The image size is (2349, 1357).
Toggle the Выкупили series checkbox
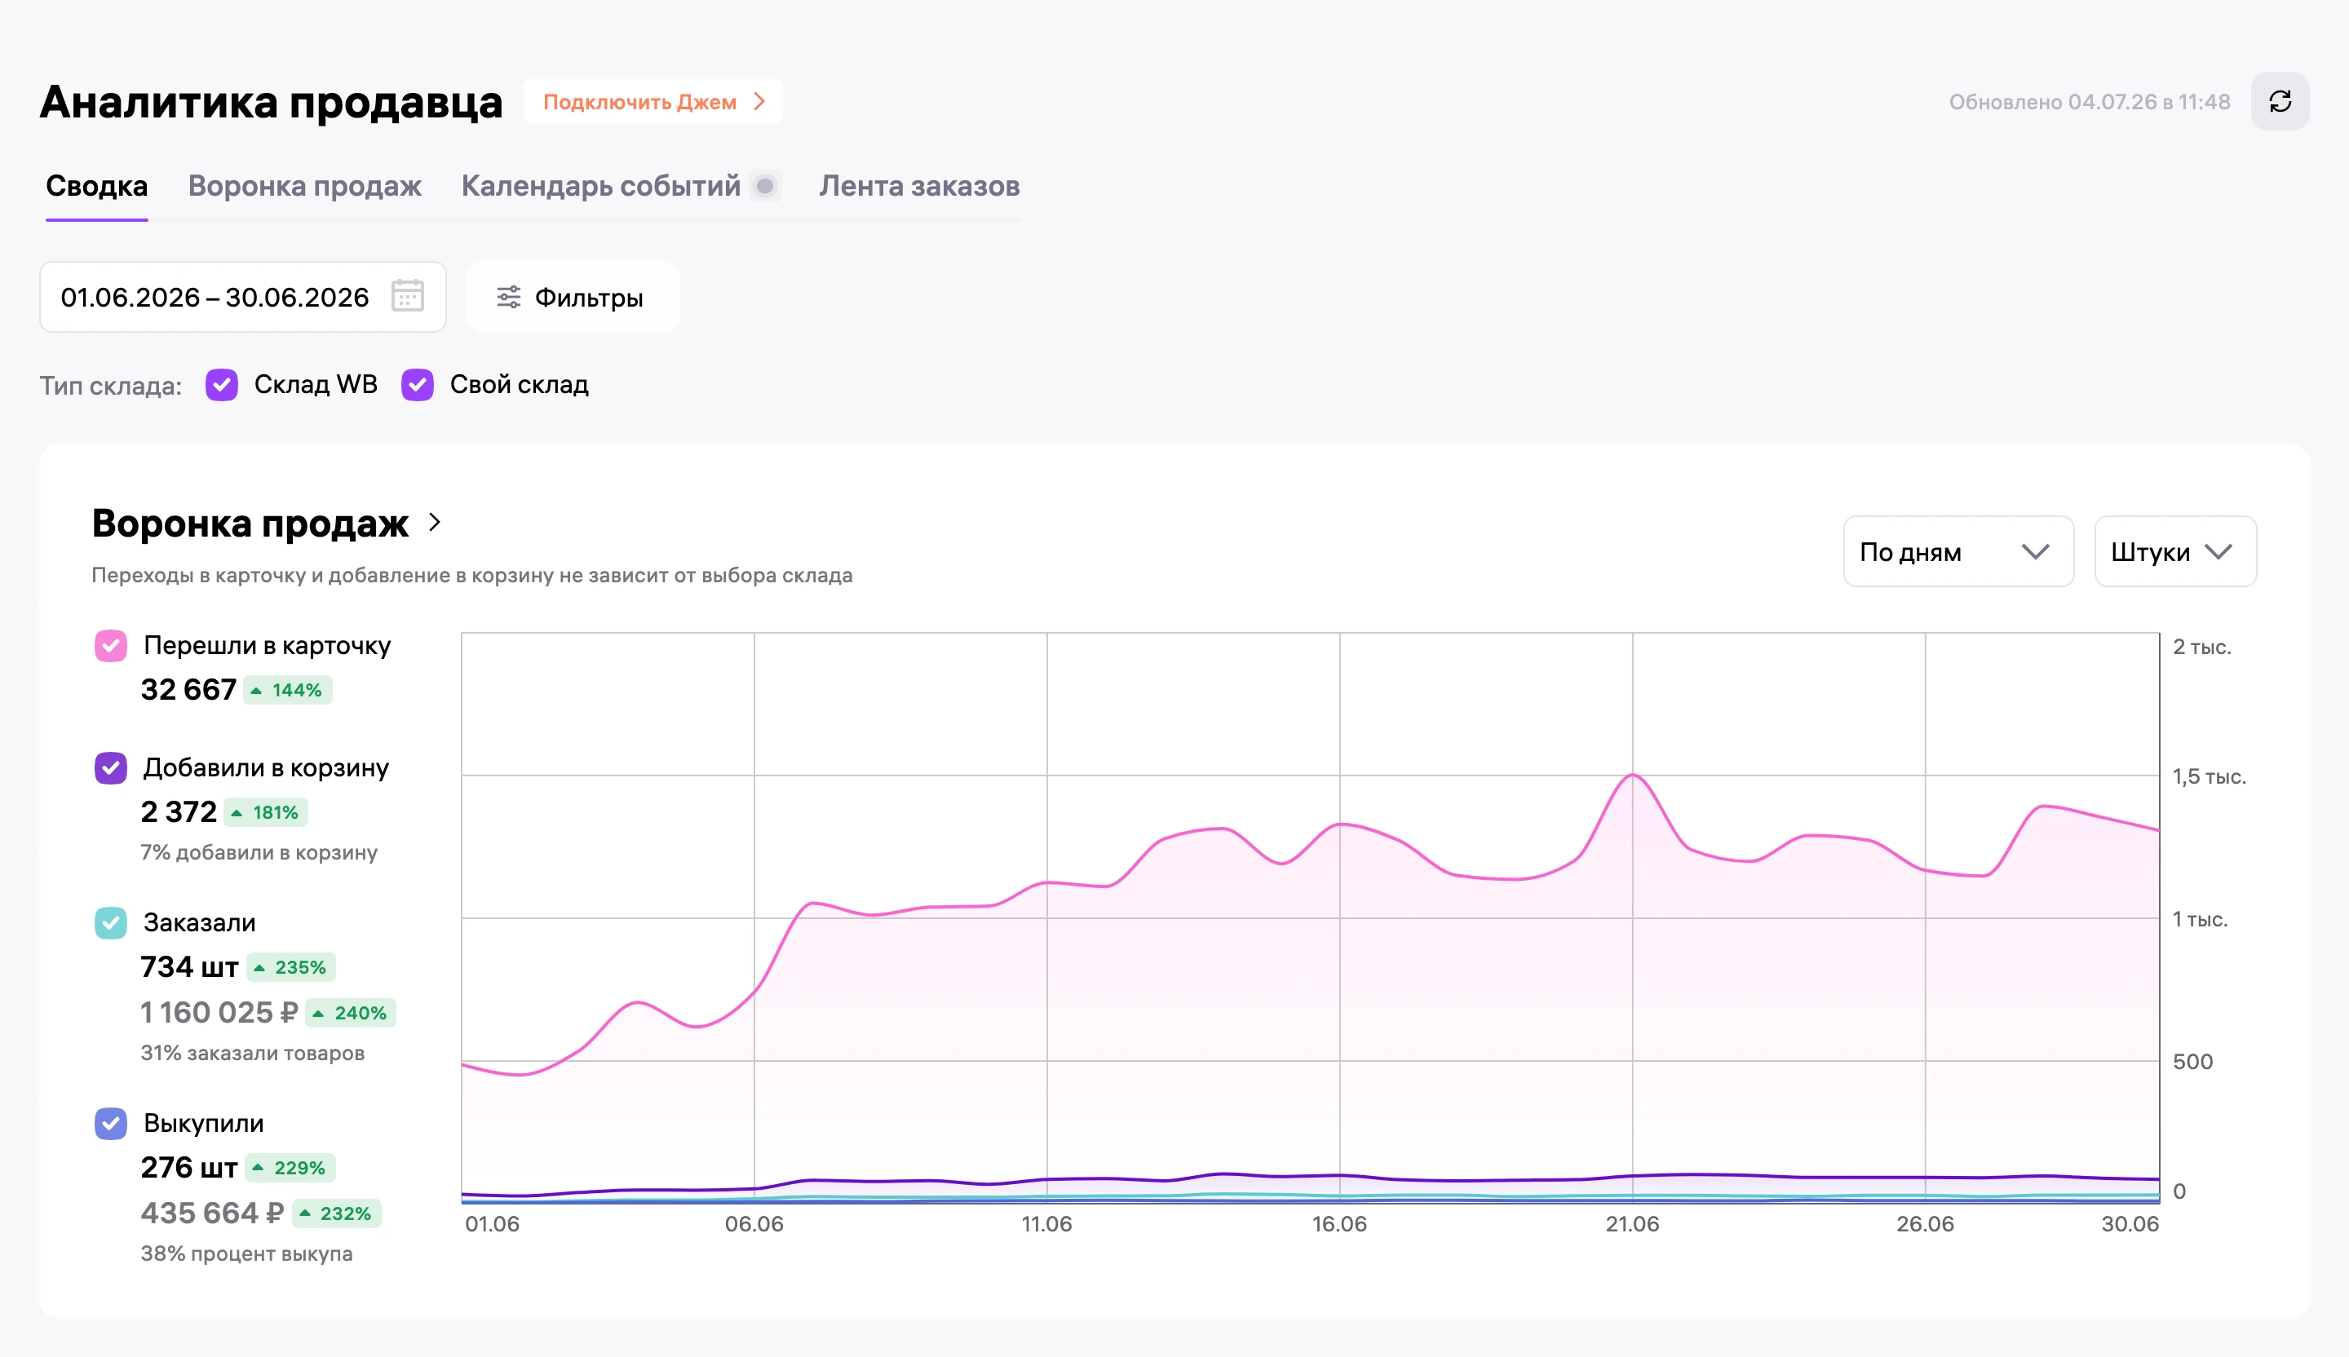[x=111, y=1123]
